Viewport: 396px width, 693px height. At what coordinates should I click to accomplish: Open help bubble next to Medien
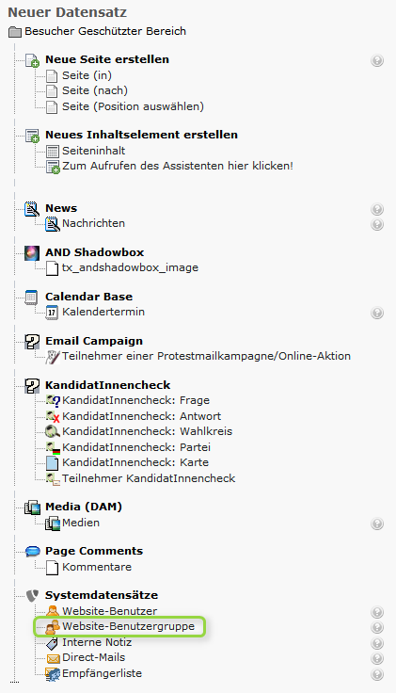click(377, 524)
